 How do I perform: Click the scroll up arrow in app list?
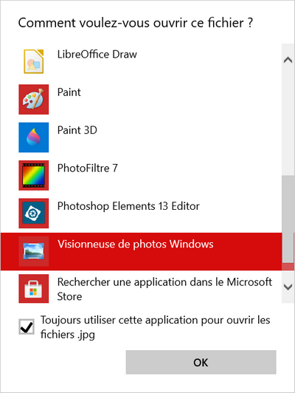(288, 60)
